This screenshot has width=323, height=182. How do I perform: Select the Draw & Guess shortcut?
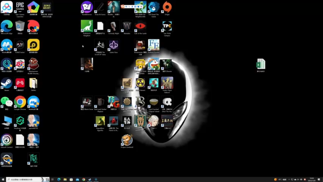(x=100, y=7)
